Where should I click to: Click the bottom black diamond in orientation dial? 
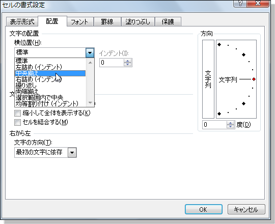pyautogui.click(x=219, y=114)
